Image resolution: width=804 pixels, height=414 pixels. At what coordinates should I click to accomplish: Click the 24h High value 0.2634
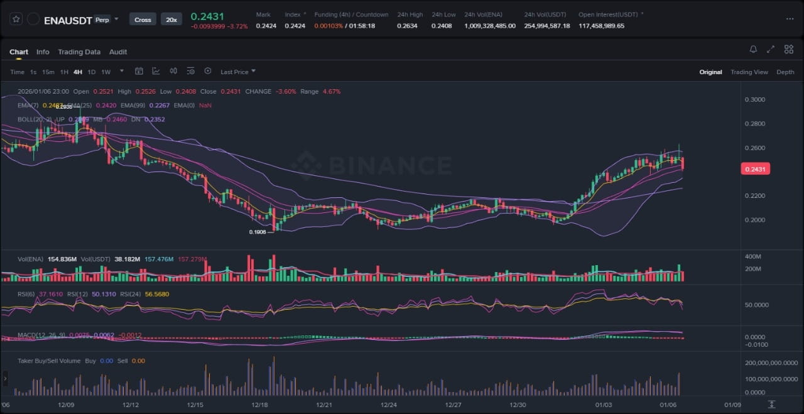(407, 26)
